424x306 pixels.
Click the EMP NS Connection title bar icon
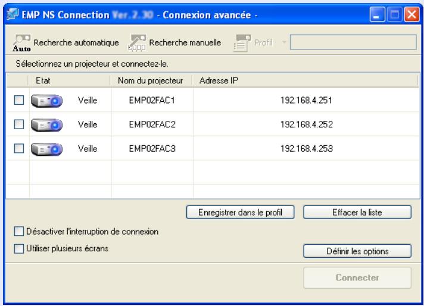(13, 14)
